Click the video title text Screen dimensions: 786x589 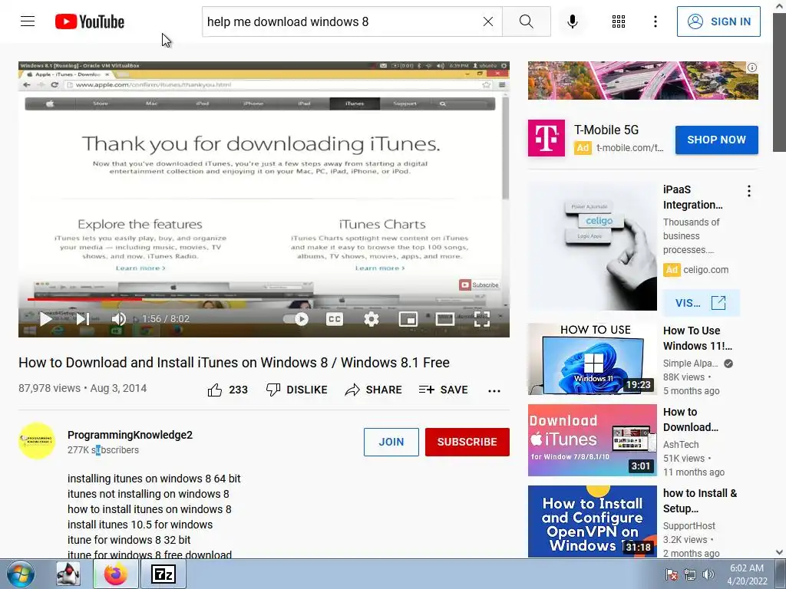click(233, 362)
